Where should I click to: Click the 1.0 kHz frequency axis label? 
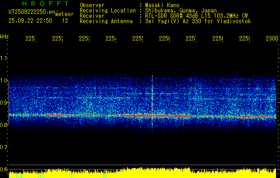tap(4, 81)
